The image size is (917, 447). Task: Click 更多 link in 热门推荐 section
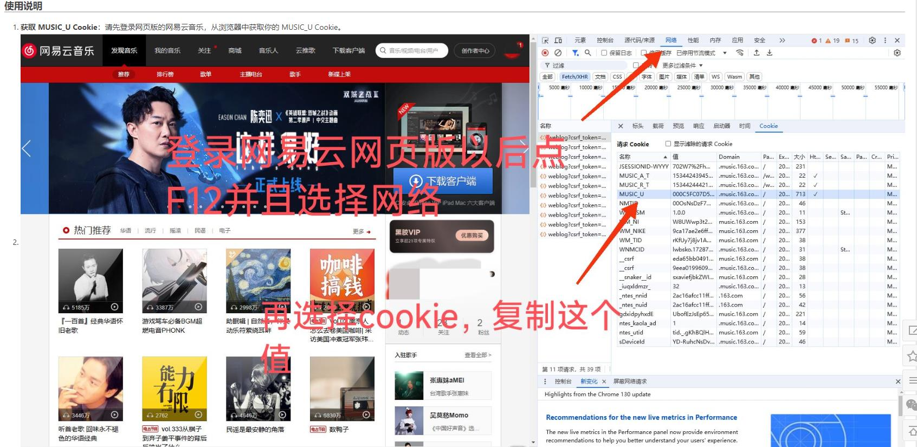(361, 231)
